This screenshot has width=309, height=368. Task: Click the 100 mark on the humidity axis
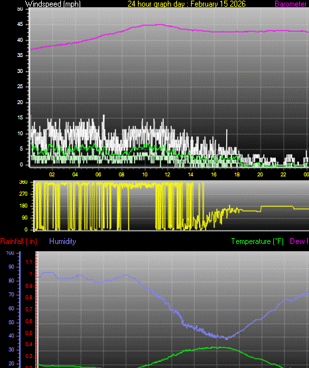click(10, 253)
